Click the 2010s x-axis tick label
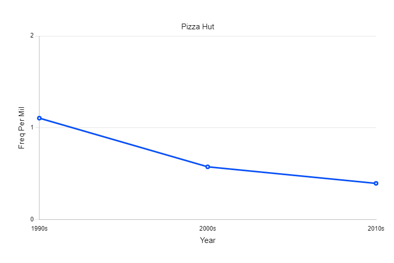 pos(376,228)
